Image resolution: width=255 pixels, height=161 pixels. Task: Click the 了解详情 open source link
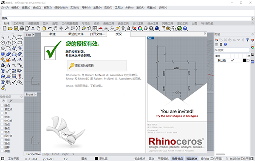[x=96, y=86]
